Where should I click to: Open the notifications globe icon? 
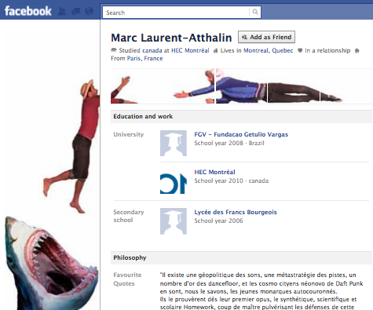click(90, 11)
